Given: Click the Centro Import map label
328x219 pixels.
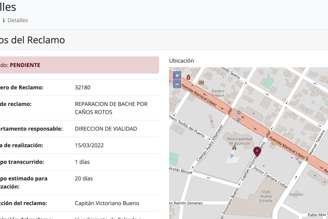Looking at the screenshot, I should 218,93.
